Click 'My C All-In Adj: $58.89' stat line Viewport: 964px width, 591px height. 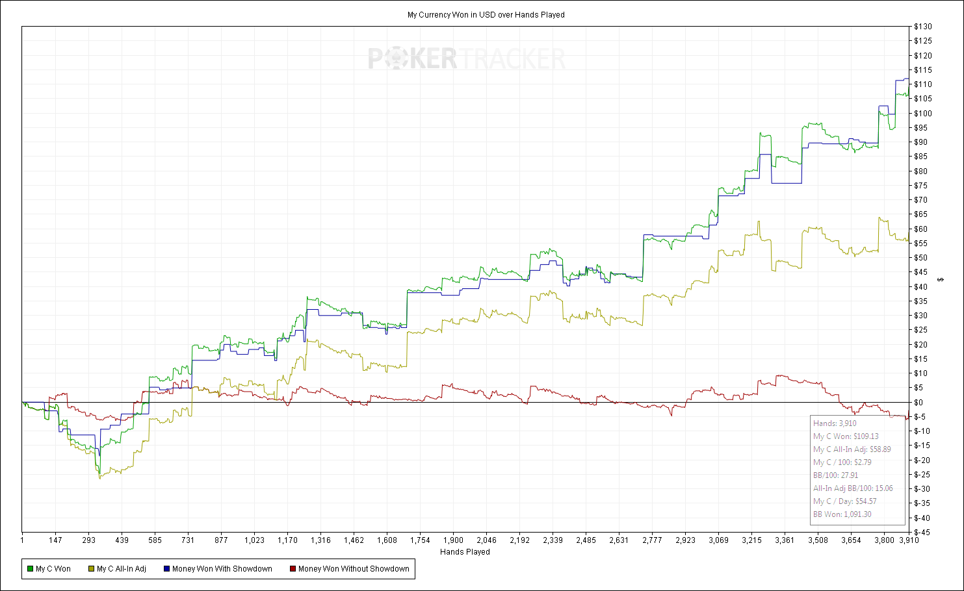click(x=852, y=449)
